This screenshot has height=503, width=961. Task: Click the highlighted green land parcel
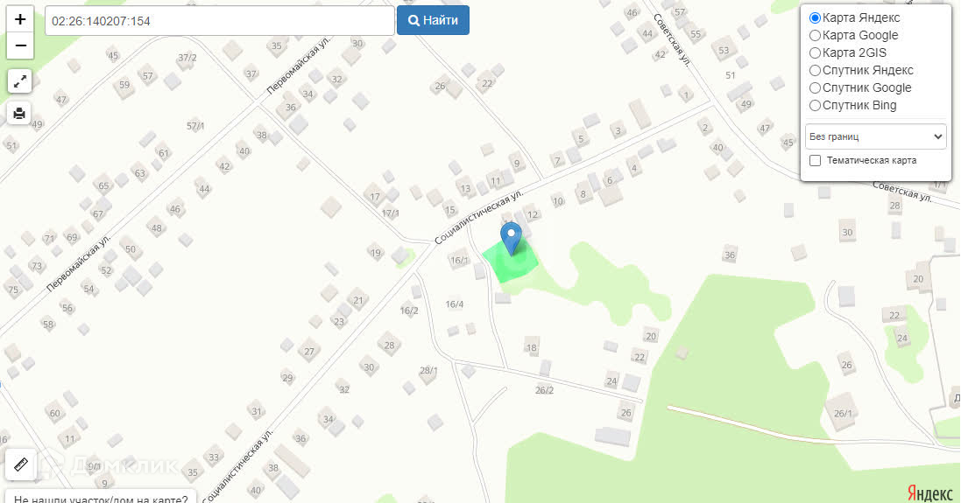tap(510, 262)
